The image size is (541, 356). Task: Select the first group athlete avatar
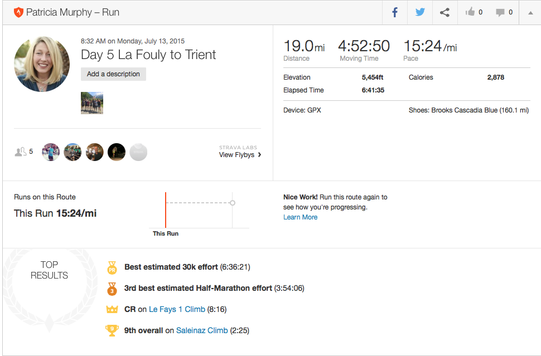coord(51,152)
